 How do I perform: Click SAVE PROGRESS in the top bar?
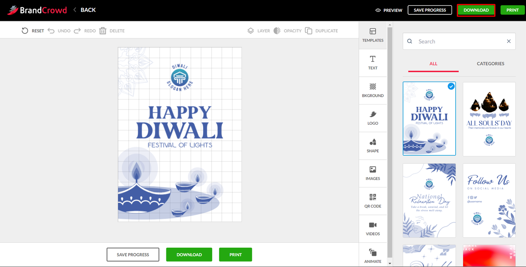(x=430, y=10)
